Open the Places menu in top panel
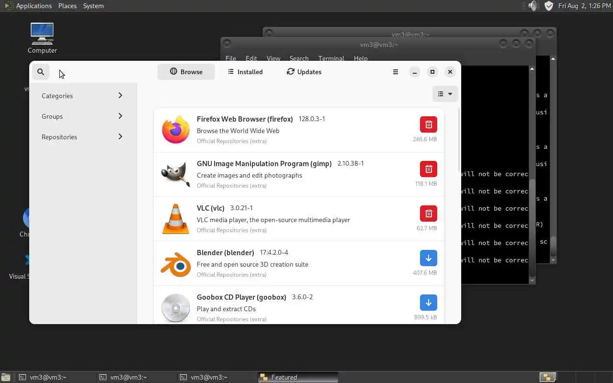Image resolution: width=613 pixels, height=383 pixels. (68, 6)
